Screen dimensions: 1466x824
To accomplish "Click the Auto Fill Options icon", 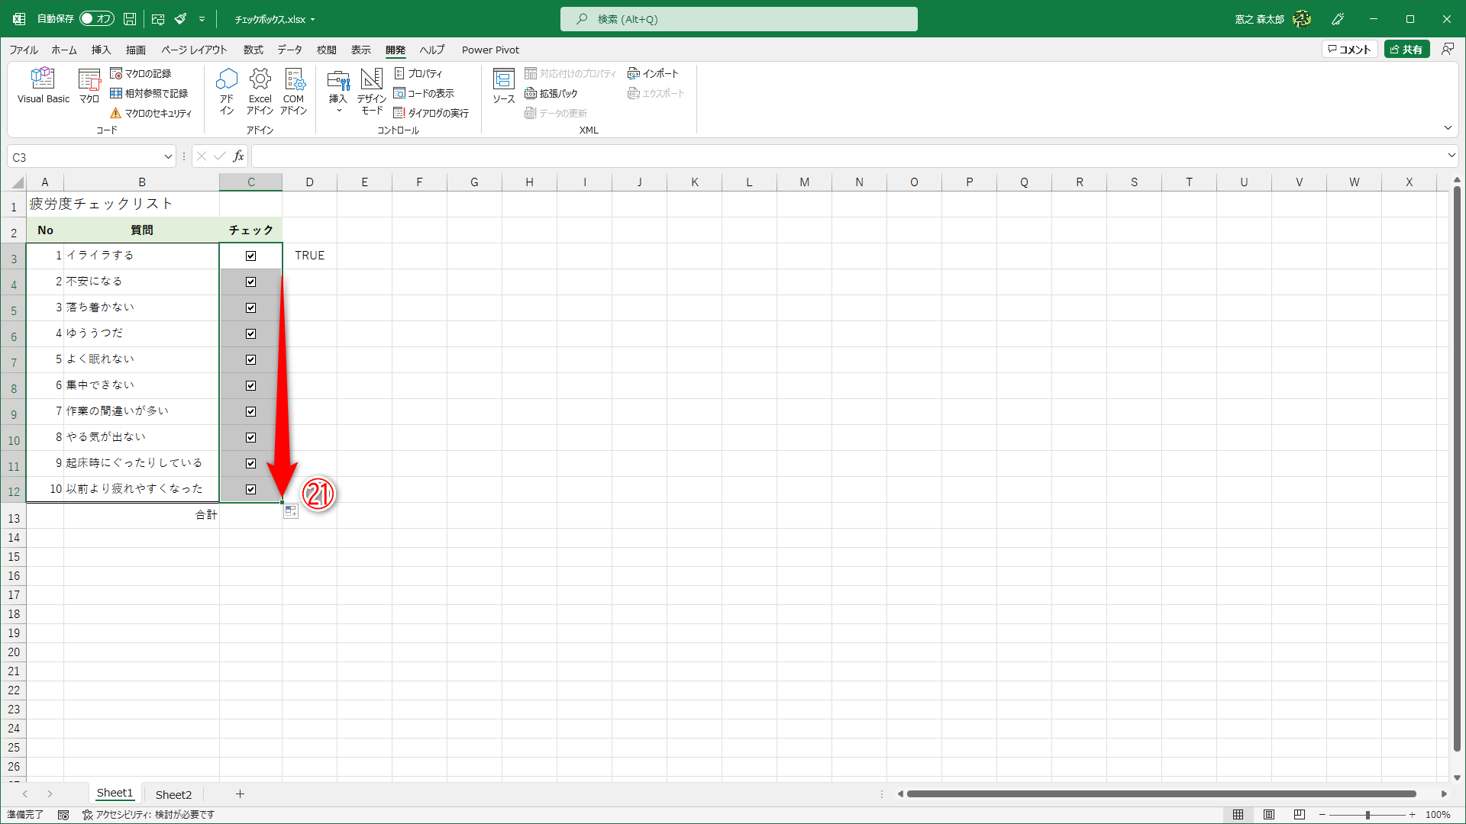I will click(x=291, y=512).
